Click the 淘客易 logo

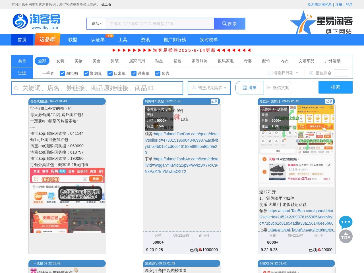[36, 22]
